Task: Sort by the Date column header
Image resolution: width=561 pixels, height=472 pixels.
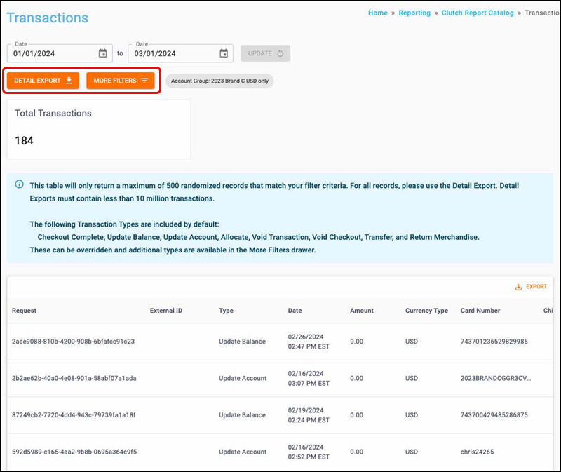Action: pyautogui.click(x=295, y=311)
